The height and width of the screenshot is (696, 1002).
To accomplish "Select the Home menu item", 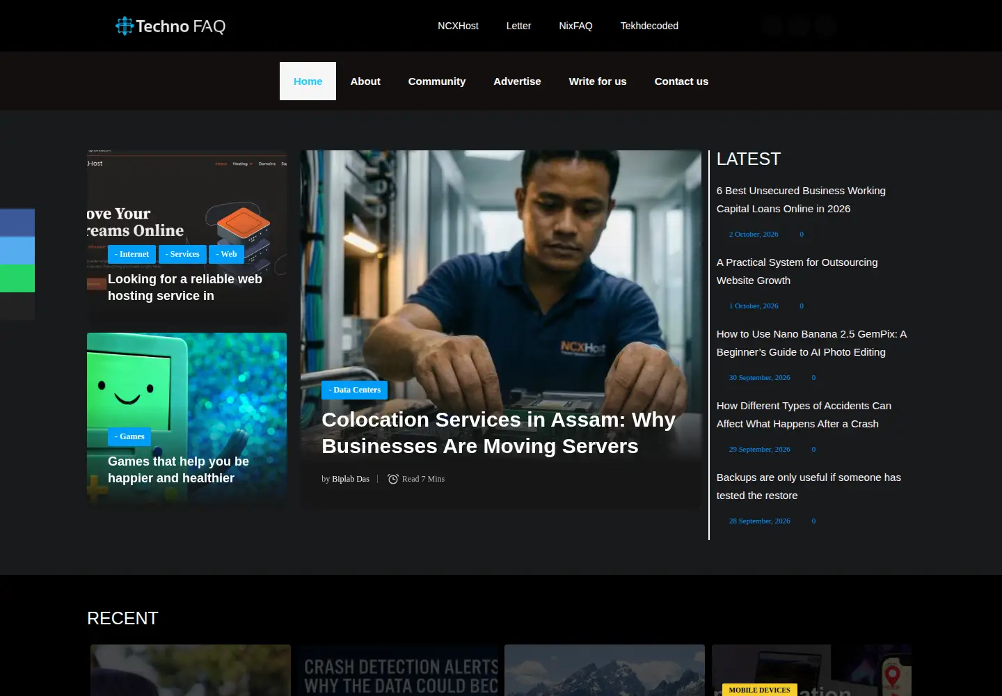I will pos(308,81).
